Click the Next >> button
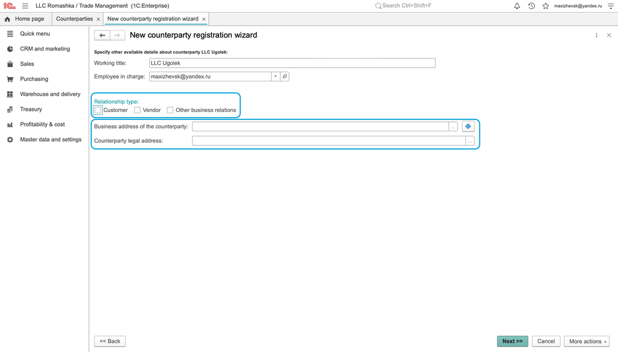This screenshot has height=352, width=618. pos(512,341)
